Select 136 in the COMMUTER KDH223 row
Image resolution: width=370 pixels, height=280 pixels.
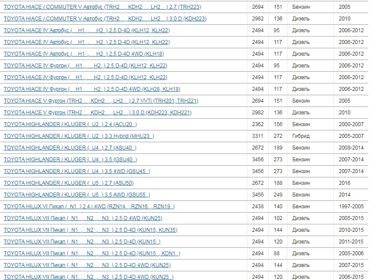point(278,19)
